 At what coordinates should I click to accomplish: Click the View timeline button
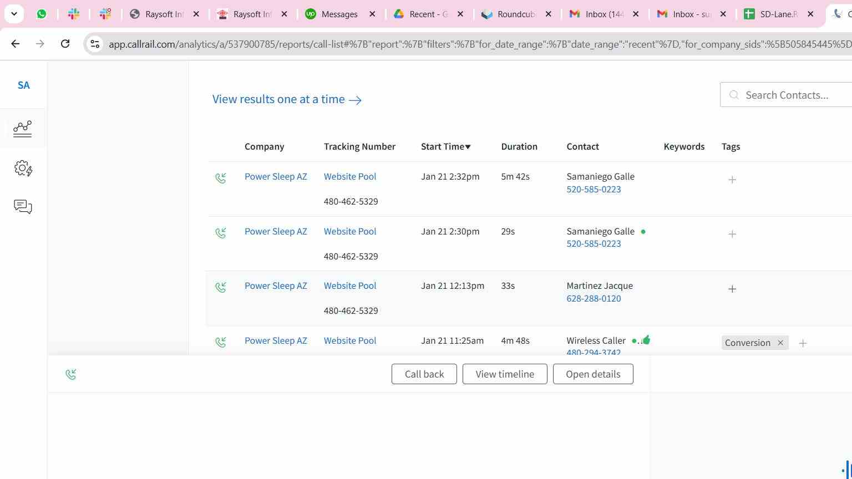[505, 374]
